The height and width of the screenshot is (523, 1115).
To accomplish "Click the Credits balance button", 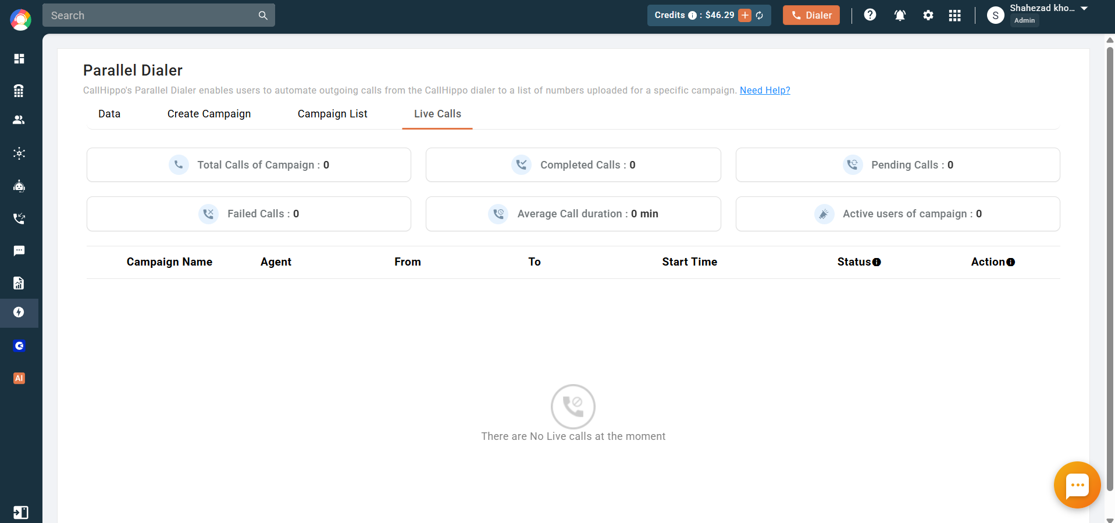I will [x=709, y=15].
